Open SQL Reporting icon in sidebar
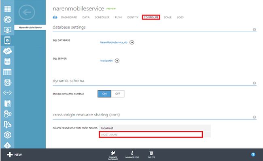263x161 pixels. pyautogui.click(x=7, y=82)
